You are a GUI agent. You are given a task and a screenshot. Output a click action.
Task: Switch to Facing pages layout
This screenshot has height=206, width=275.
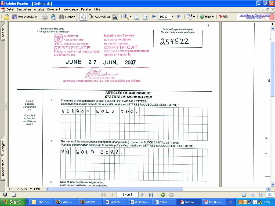pyautogui.click(x=270, y=195)
